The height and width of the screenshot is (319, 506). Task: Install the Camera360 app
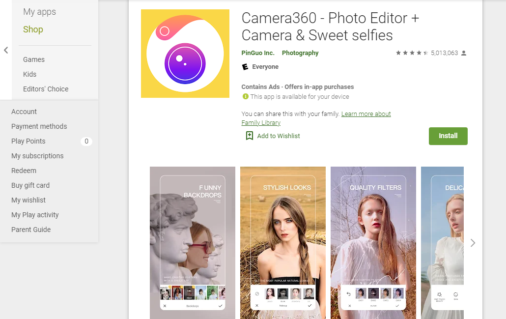click(448, 136)
